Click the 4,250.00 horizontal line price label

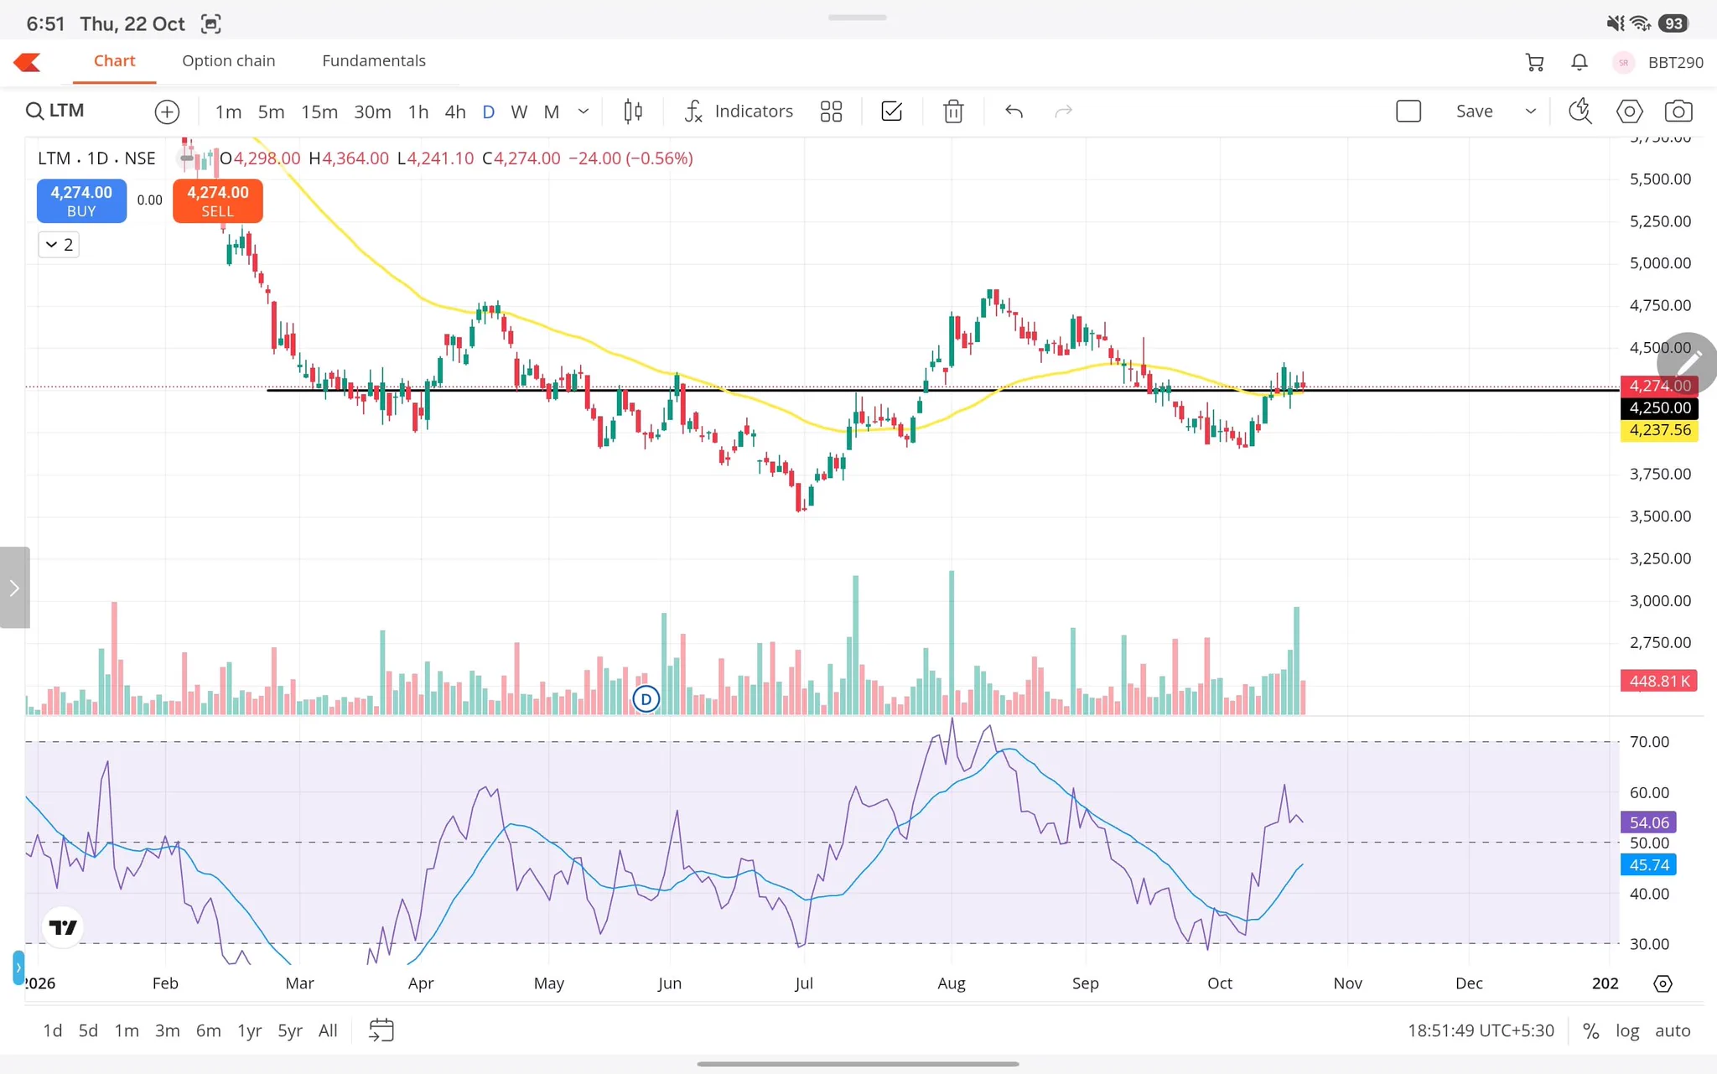pyautogui.click(x=1659, y=408)
